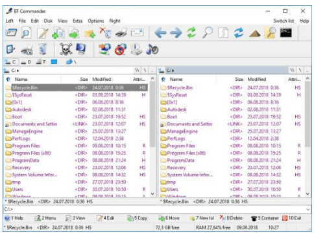Click the document magnifier view icon
Screen dimensions: 314x237
pos(26,33)
